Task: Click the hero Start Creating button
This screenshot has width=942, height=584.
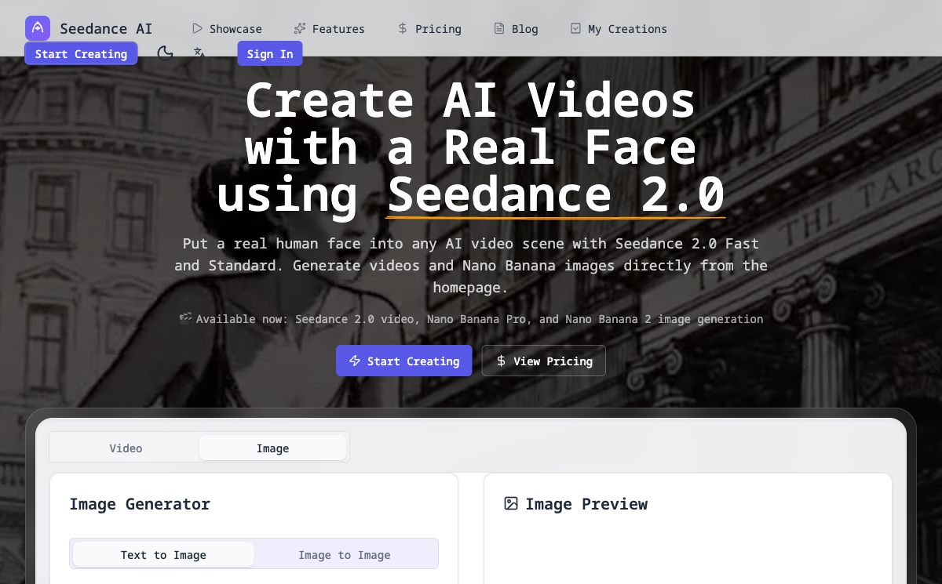Action: point(404,361)
